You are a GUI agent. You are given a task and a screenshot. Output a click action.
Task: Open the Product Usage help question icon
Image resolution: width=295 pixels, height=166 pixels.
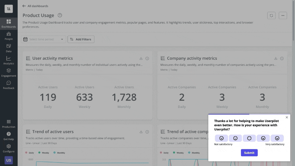60,15
